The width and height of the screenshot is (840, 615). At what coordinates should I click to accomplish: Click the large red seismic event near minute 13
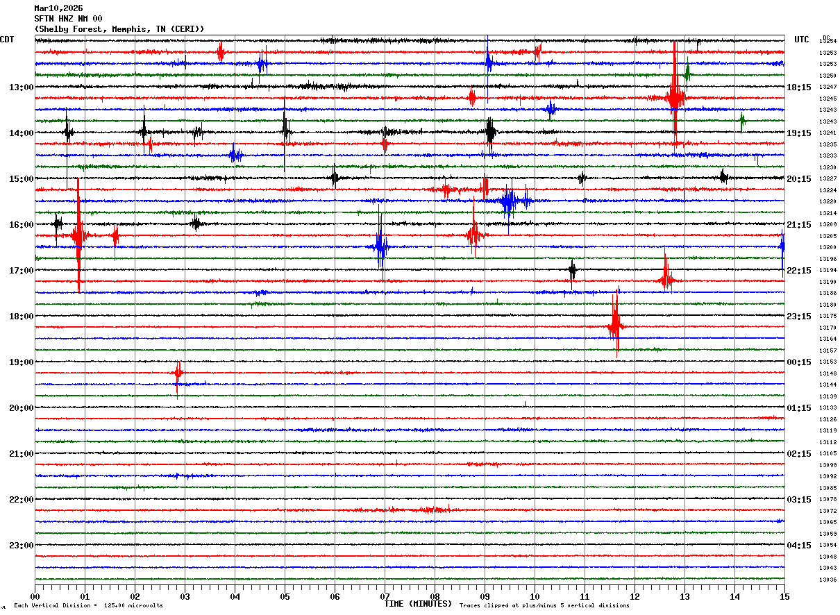point(674,97)
